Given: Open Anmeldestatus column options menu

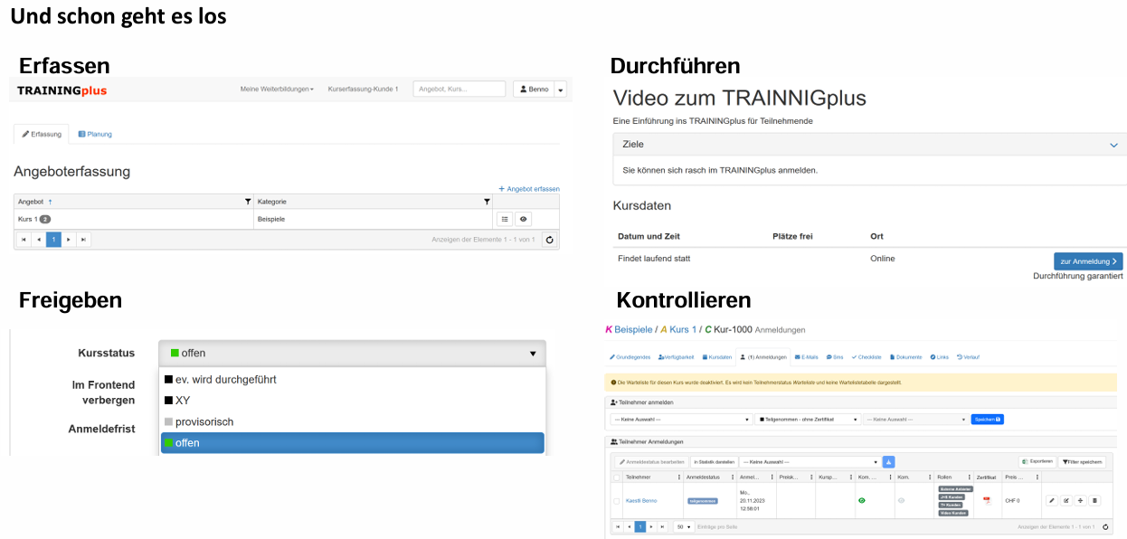Looking at the screenshot, I should coord(732,478).
